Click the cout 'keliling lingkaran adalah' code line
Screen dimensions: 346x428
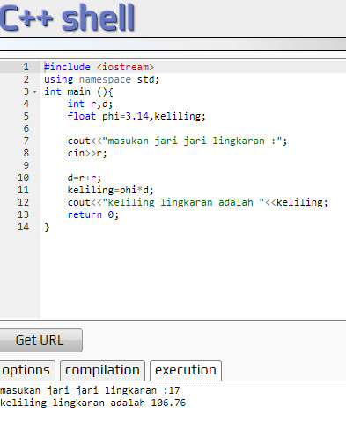tap(197, 202)
